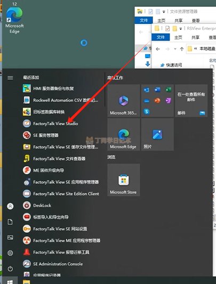Screen dimensions: 216x284
Task: Expand the Start menu hamburger button
Action: [10, 78]
